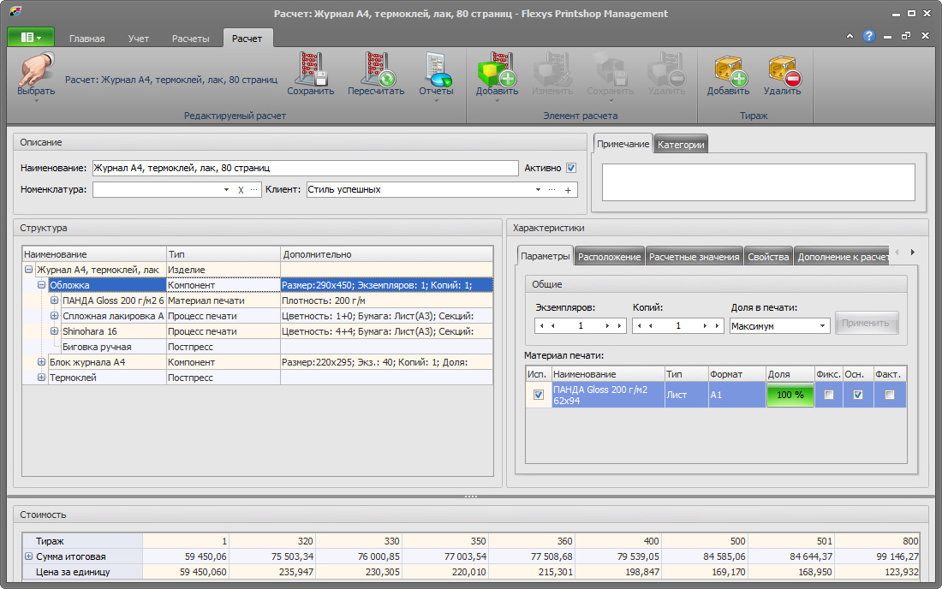Viewport: 942px width, 589px height.
Task: Click Добавить element cube icon
Action: tap(497, 69)
